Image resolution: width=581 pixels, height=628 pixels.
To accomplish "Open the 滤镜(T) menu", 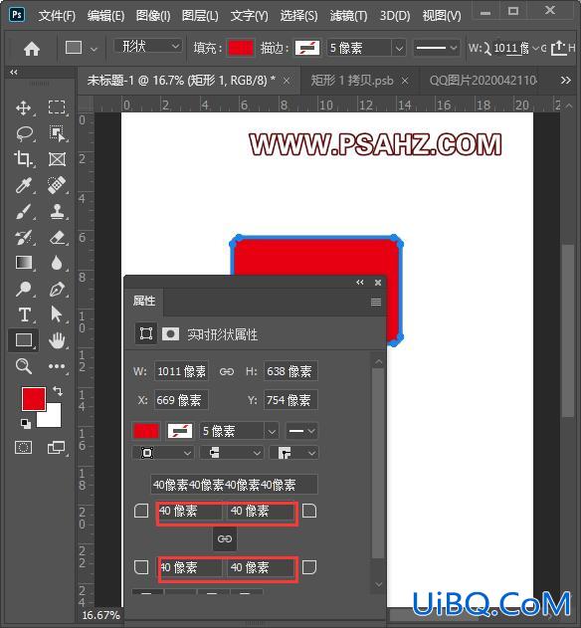I will (348, 16).
